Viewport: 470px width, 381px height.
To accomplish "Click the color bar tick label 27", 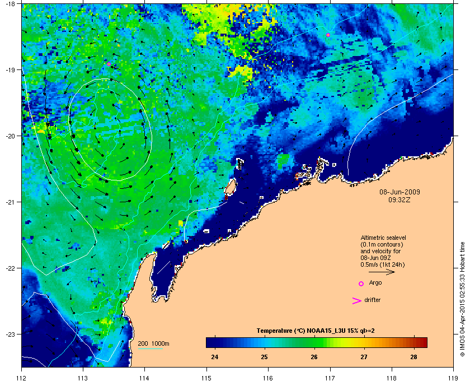I will (x=364, y=357).
